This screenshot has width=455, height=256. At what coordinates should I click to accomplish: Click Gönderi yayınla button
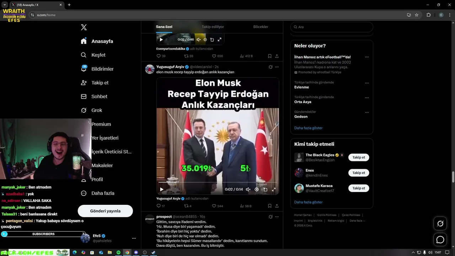tap(105, 211)
